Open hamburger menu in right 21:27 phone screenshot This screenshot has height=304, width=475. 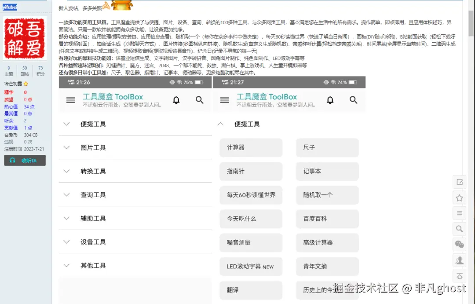point(224,100)
